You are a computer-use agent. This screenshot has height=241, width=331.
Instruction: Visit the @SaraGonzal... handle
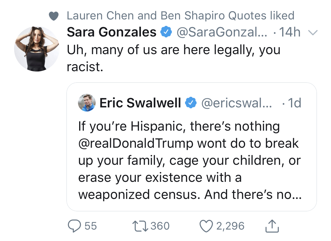point(222,32)
